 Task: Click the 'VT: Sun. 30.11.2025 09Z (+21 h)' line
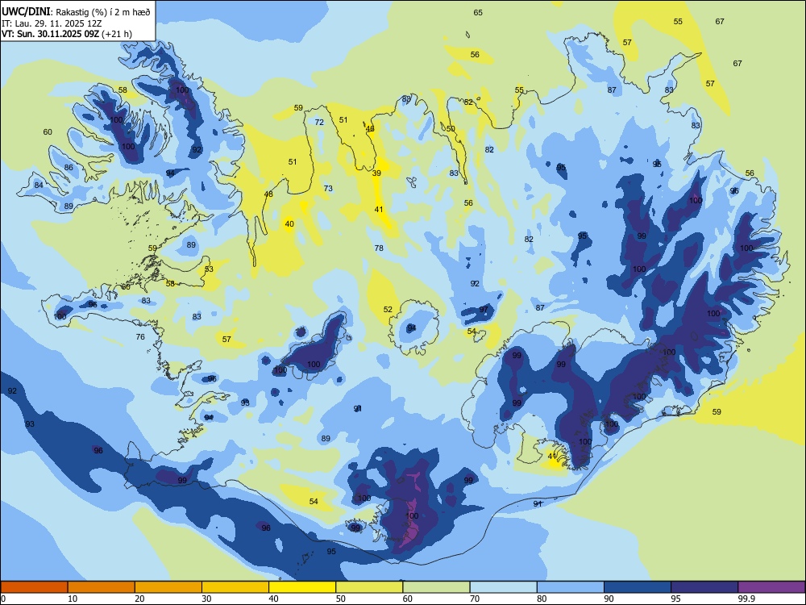point(67,34)
